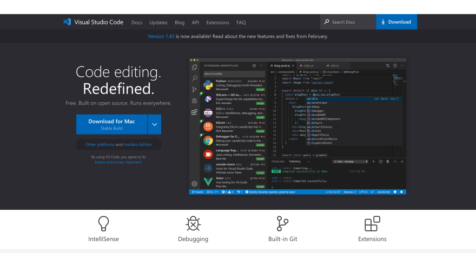476x253 pixels.
Task: Open the editor more actions ellipsis
Action: [x=402, y=65]
